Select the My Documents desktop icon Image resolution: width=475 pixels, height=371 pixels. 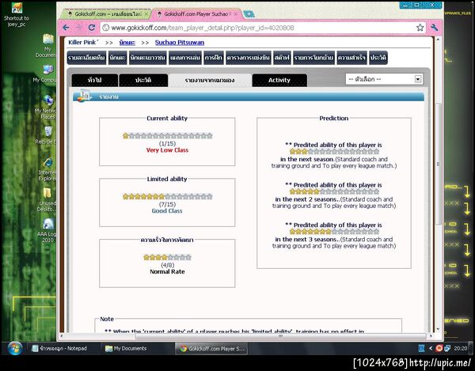point(47,45)
